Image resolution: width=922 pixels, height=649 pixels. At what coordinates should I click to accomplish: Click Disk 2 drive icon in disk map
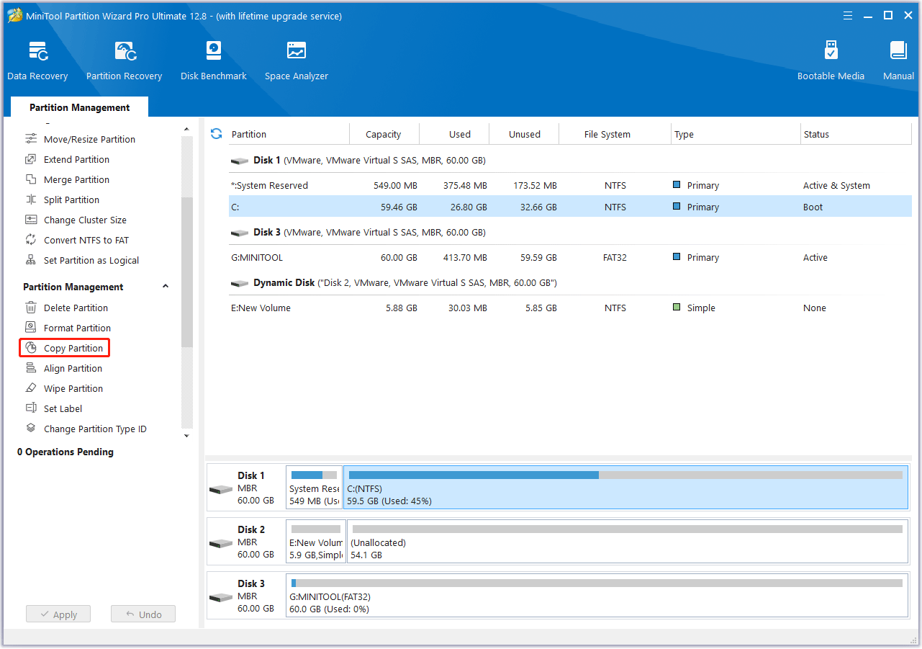click(x=221, y=543)
